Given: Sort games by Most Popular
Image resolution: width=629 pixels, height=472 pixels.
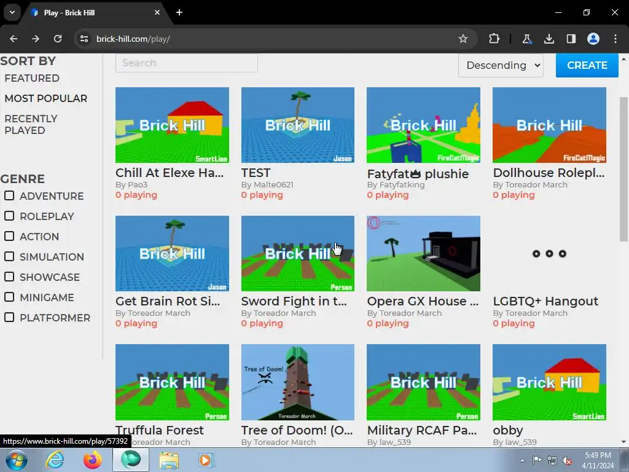Looking at the screenshot, I should pyautogui.click(x=45, y=98).
